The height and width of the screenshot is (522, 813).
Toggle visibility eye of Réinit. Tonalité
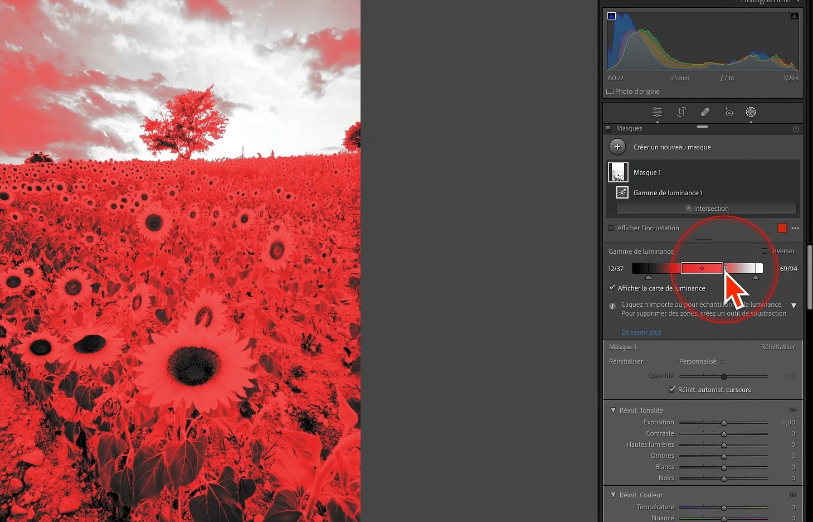point(793,410)
